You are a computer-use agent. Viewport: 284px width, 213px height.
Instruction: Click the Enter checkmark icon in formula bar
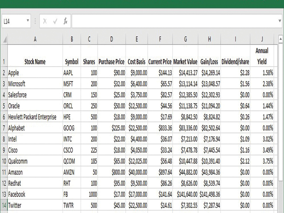tap(55, 21)
